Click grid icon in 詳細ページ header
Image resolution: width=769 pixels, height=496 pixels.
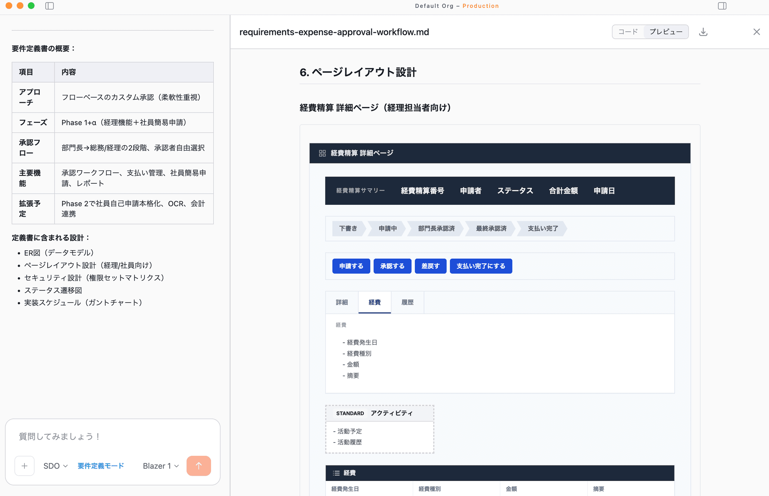[x=322, y=153]
